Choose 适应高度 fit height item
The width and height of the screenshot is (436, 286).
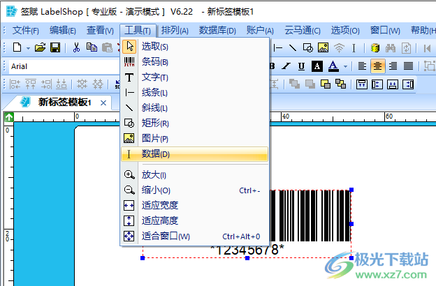coord(195,220)
